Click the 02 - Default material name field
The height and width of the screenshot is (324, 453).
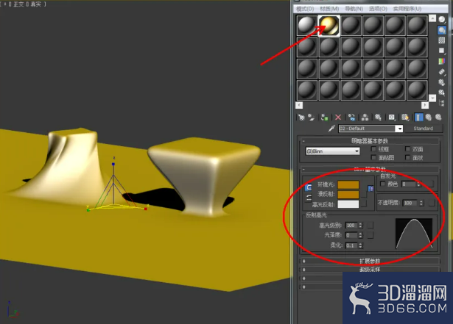click(x=367, y=129)
